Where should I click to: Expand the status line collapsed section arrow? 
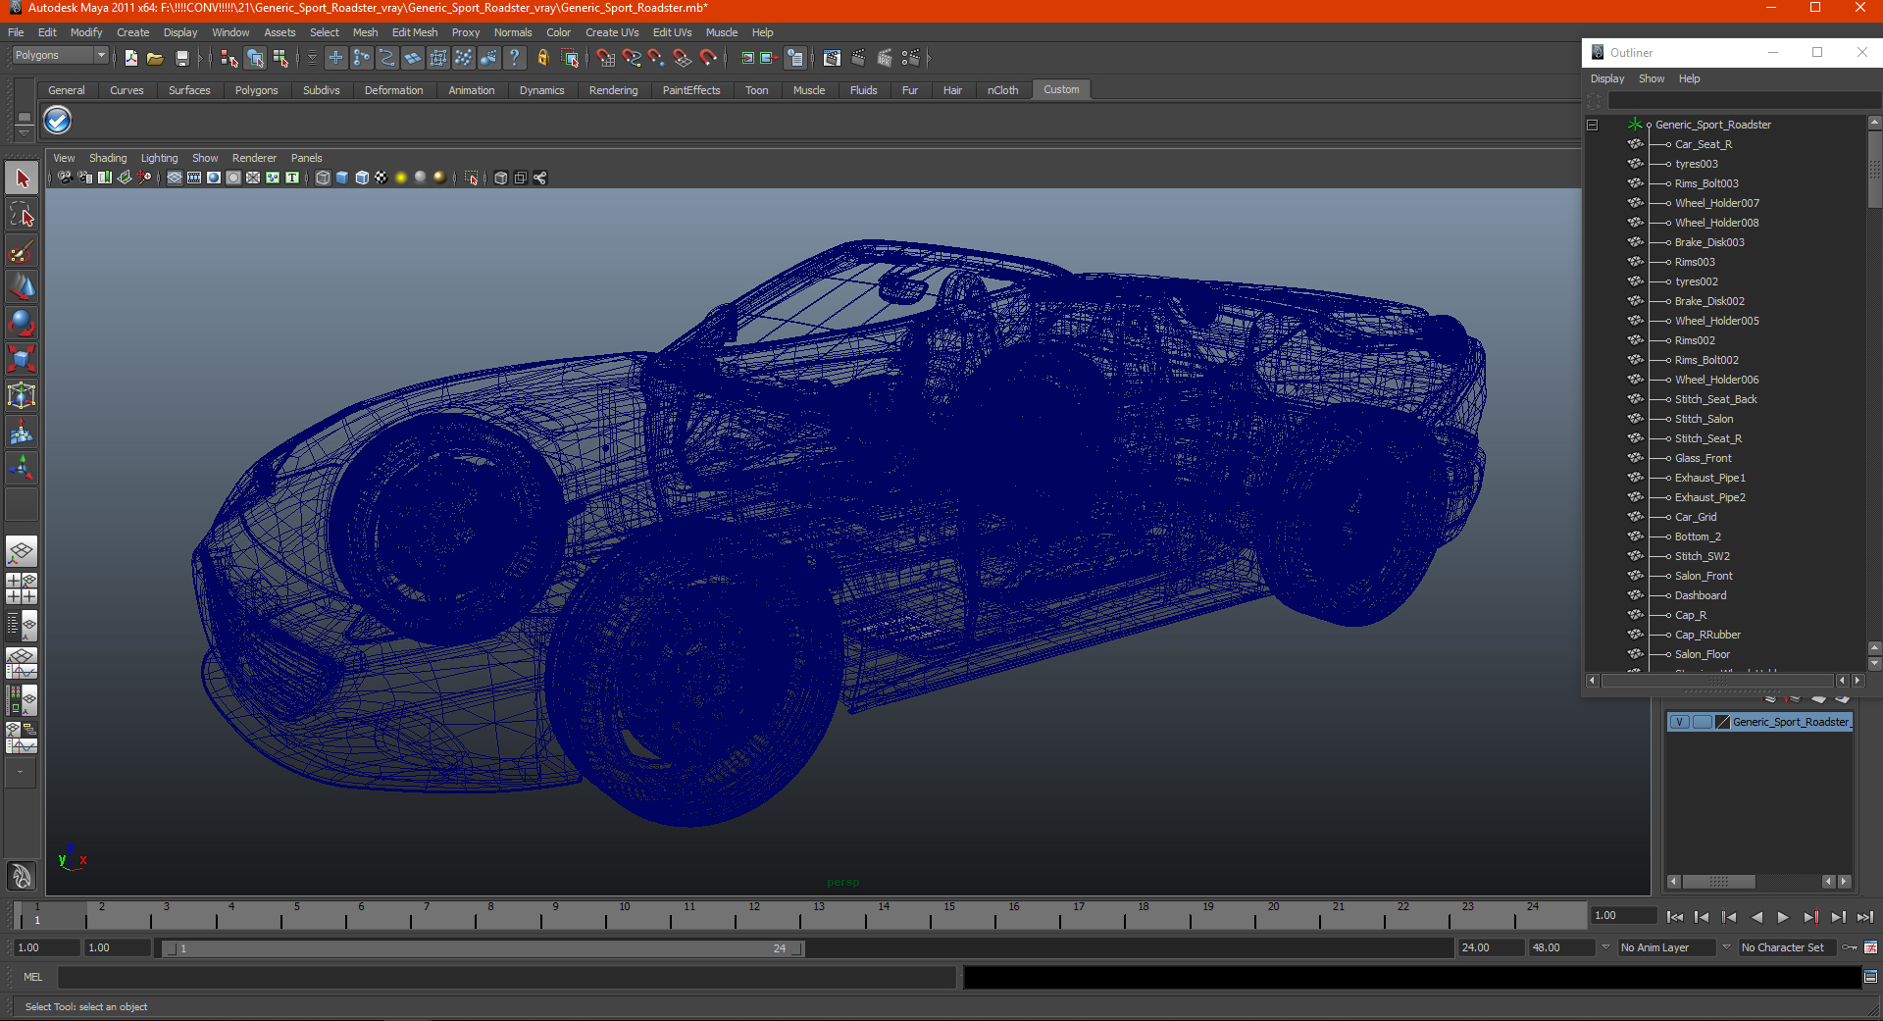pyautogui.click(x=312, y=59)
